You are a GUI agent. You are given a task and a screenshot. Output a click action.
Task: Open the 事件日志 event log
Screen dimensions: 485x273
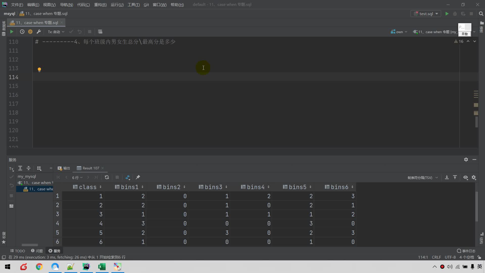[x=466, y=251]
